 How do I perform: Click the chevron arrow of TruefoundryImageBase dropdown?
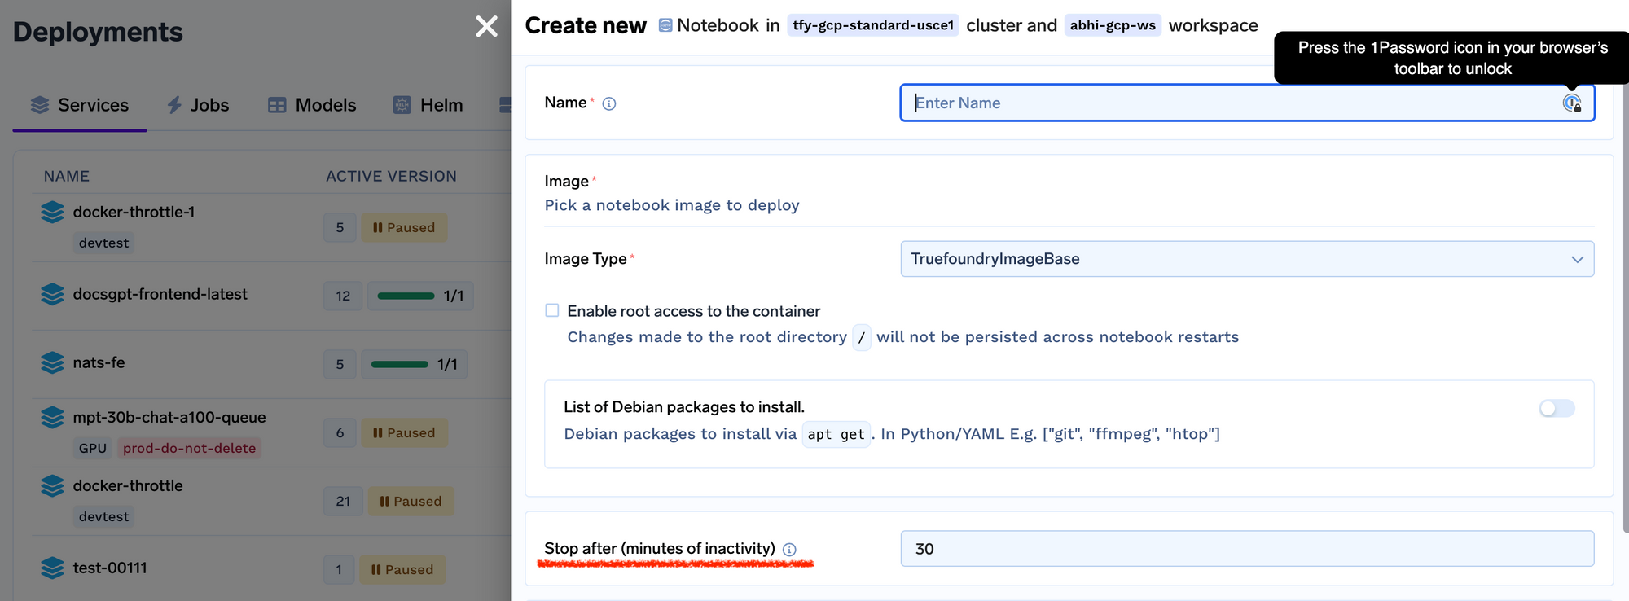click(1577, 259)
